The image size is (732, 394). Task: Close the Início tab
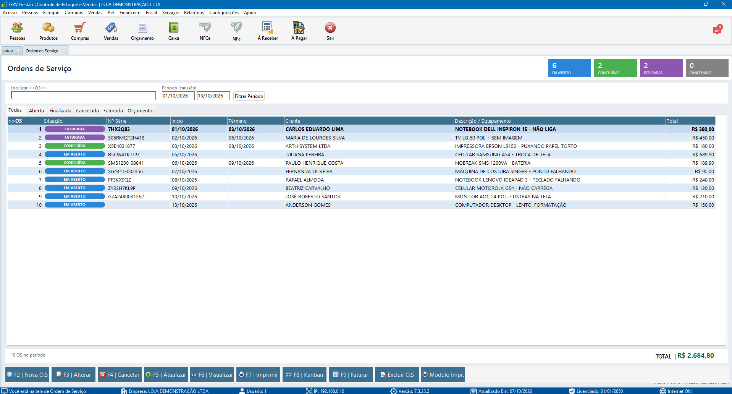point(18,50)
